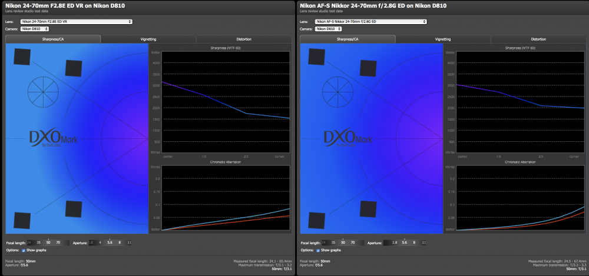
Task: Set right focal length slider to 35
Action: (333, 243)
